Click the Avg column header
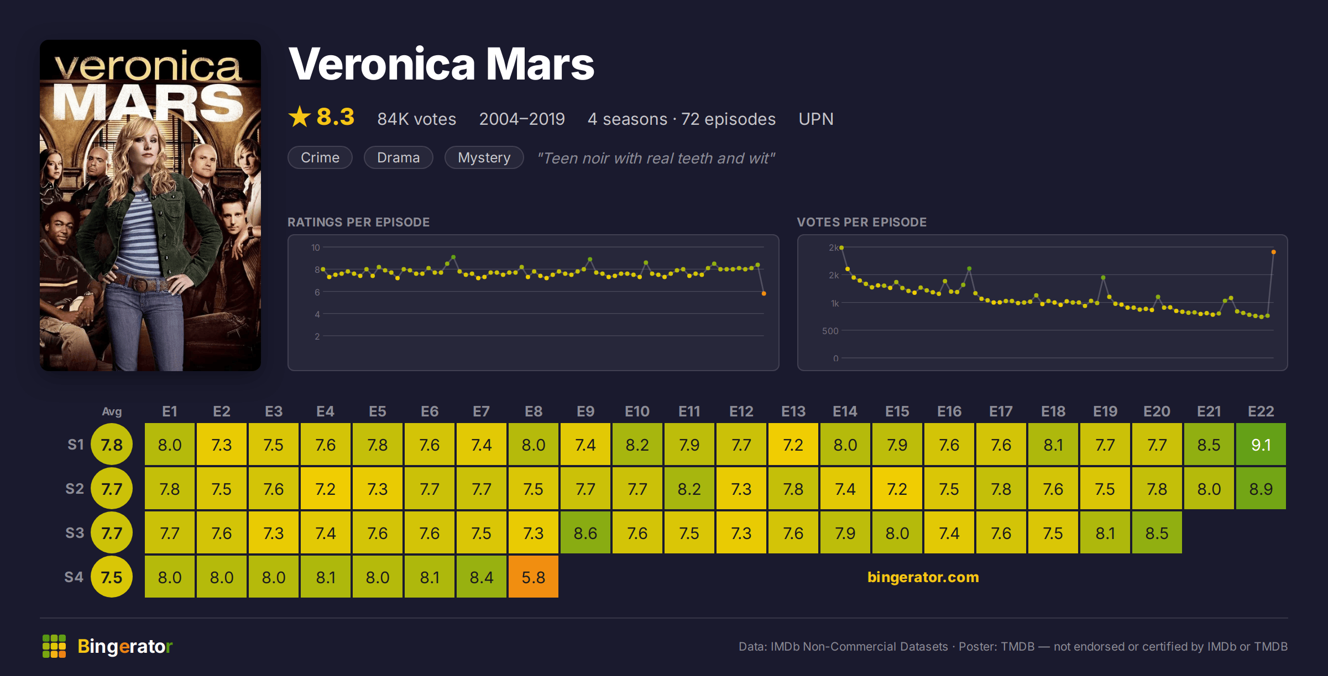This screenshot has width=1328, height=676. tap(112, 411)
